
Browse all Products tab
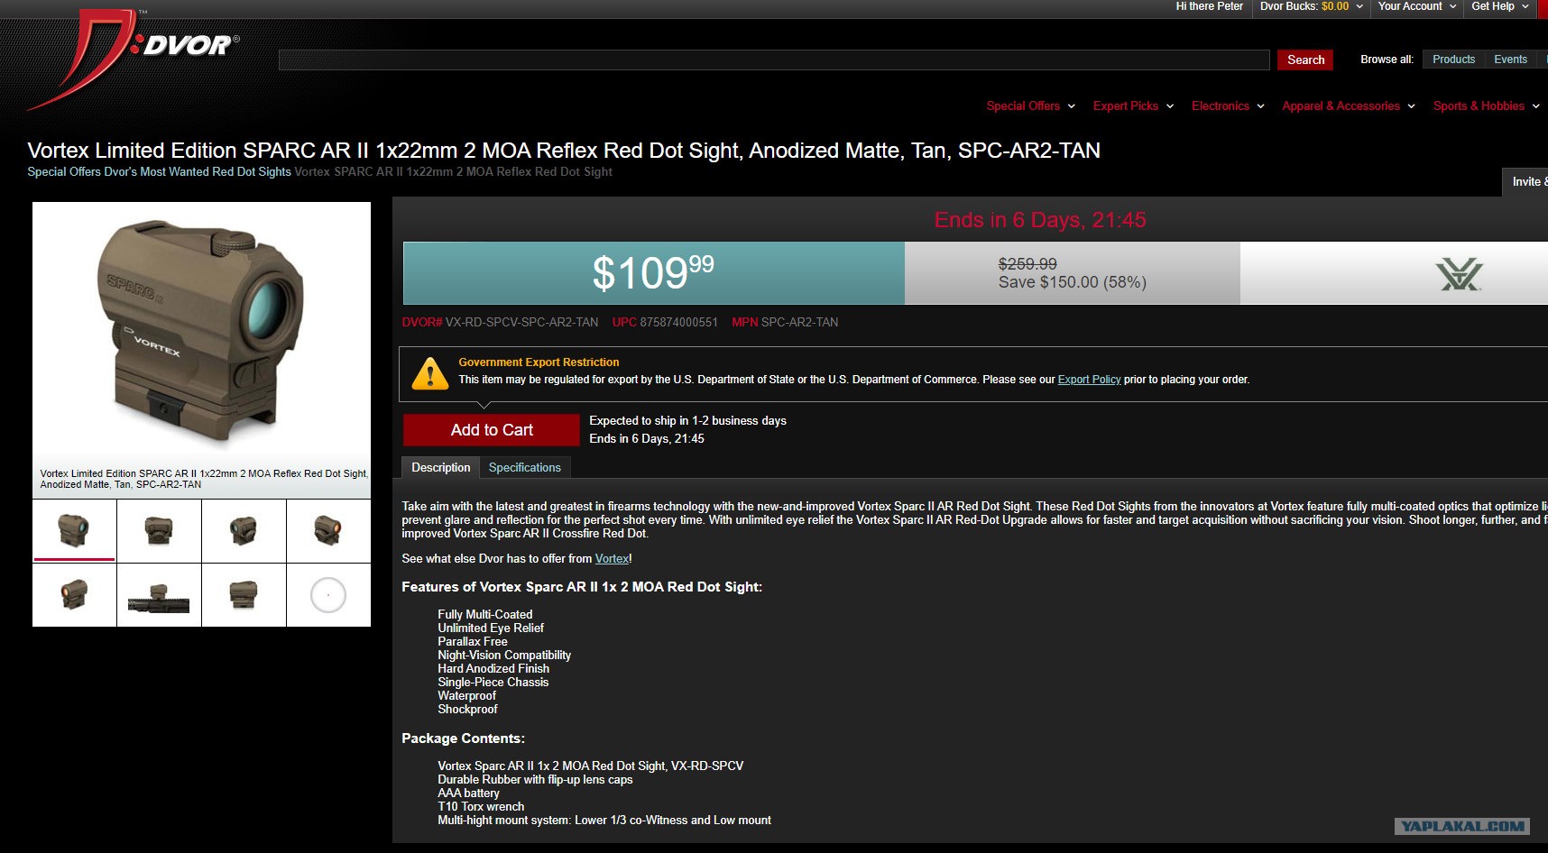click(1453, 60)
